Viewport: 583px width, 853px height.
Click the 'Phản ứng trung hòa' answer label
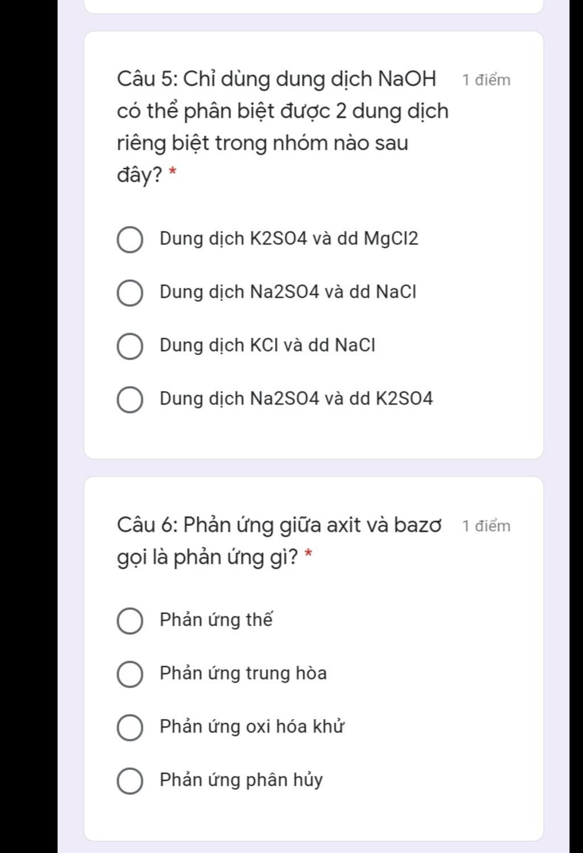pos(243,673)
